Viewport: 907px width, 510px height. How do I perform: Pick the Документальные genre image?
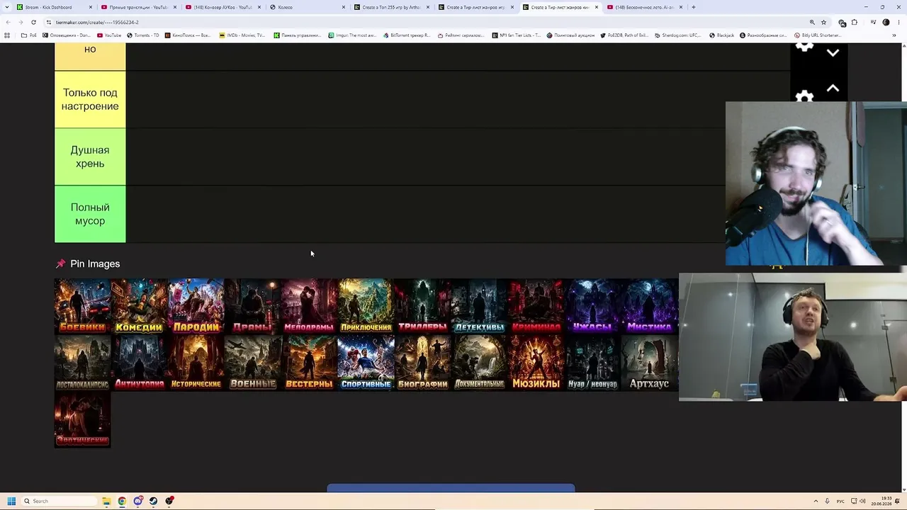tap(480, 363)
